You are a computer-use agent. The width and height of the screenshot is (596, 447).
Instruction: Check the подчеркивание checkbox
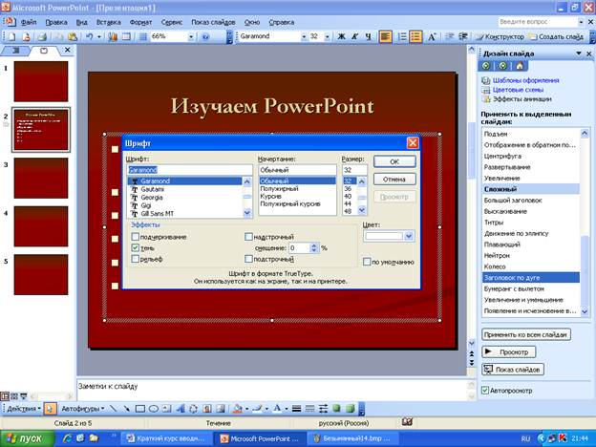[x=136, y=237]
